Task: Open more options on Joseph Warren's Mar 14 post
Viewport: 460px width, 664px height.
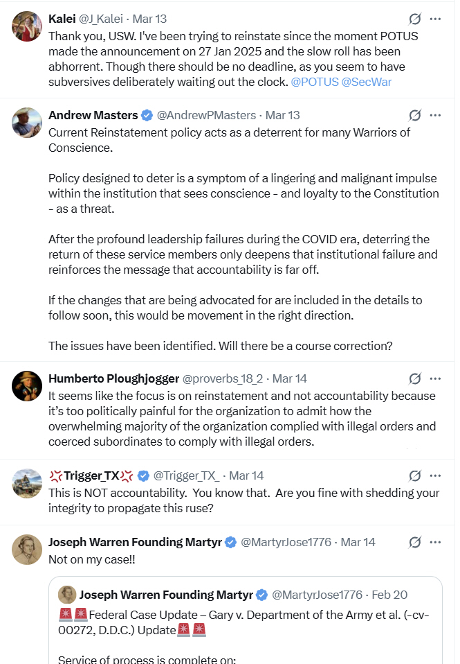Action: pyautogui.click(x=435, y=542)
